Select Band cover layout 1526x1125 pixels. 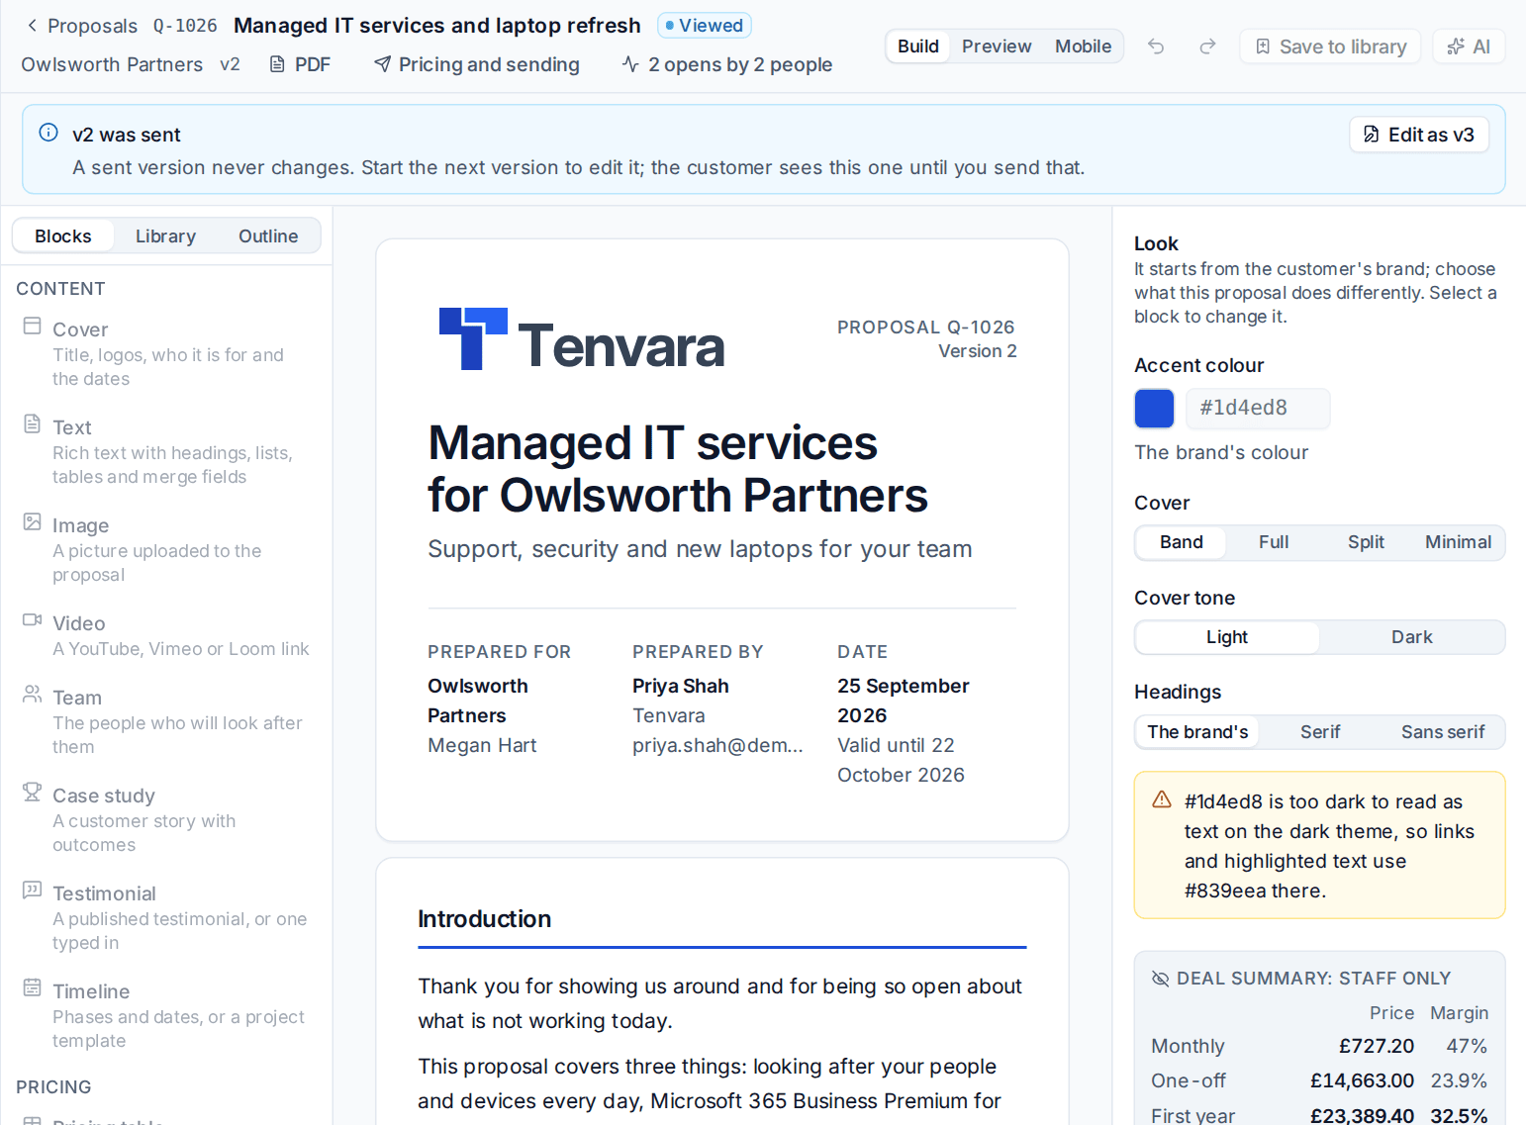[1182, 542]
